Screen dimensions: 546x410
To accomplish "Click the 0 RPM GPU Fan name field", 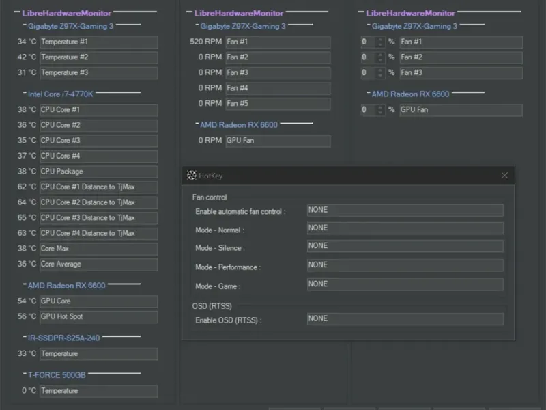I will tap(278, 141).
